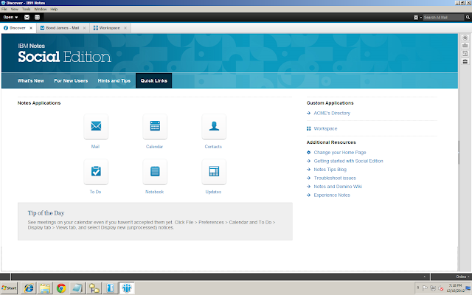Screen dimensions: 472x295
Task: Open Windows Explorer folder in taskbar
Action: point(45,288)
